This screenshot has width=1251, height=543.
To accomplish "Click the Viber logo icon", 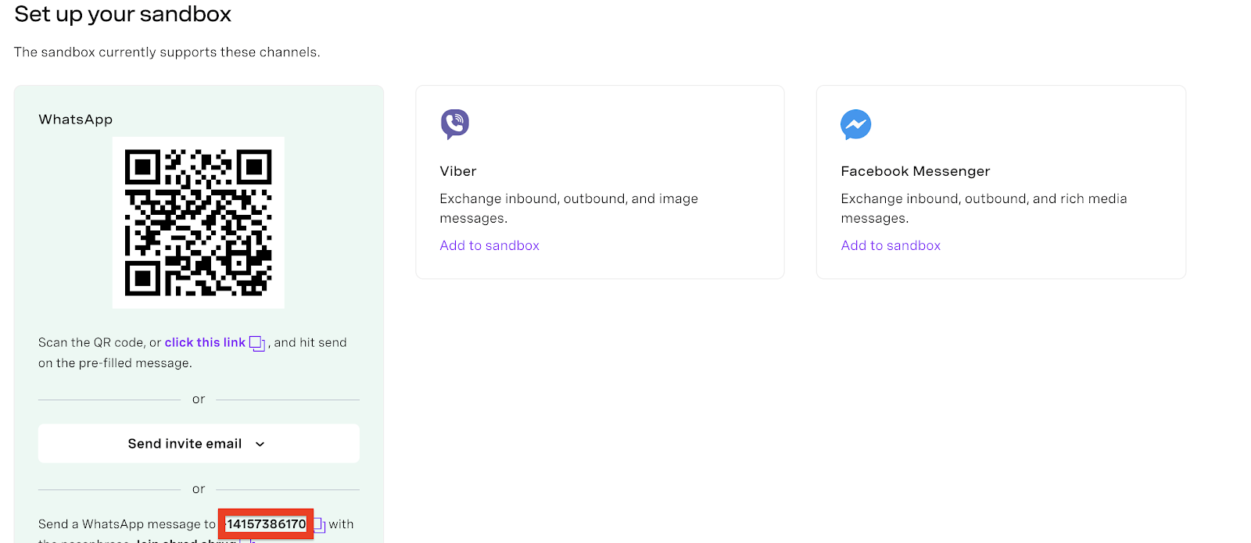I will 455,124.
